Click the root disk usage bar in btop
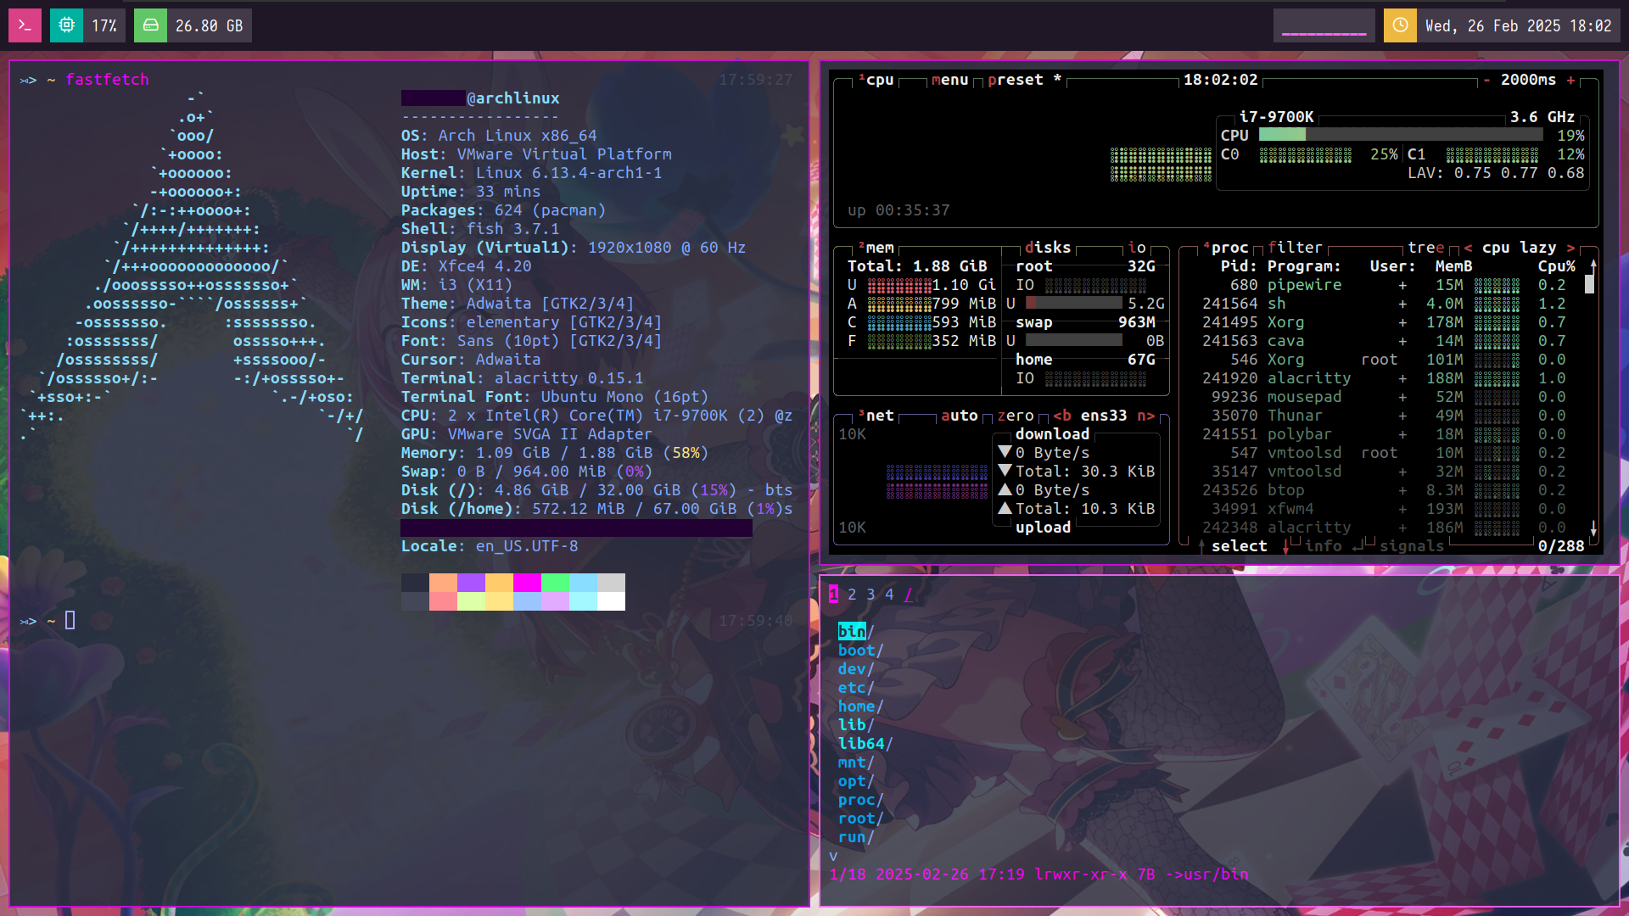Image resolution: width=1629 pixels, height=916 pixels. click(1073, 303)
